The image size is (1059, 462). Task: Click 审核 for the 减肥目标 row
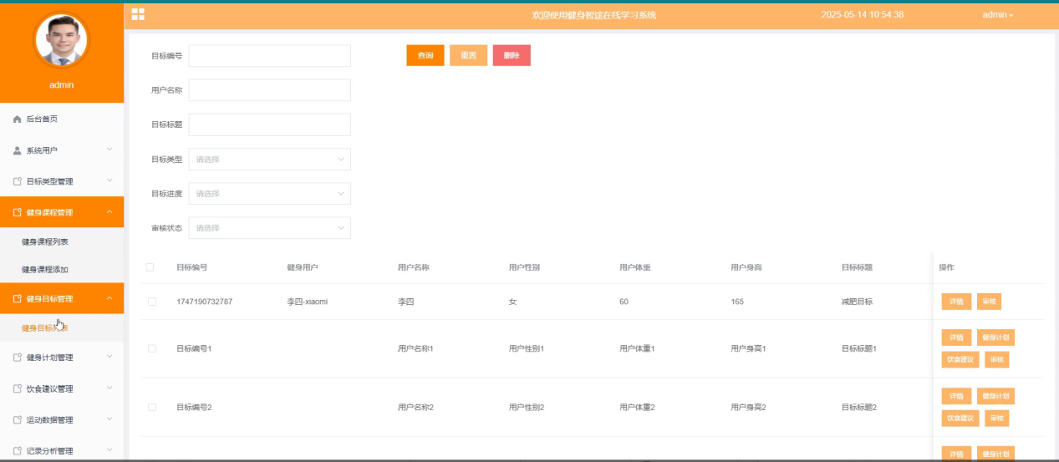pos(989,302)
